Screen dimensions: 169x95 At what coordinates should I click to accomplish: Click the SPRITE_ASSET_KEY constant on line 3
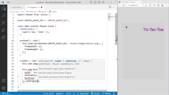(x=34, y=20)
